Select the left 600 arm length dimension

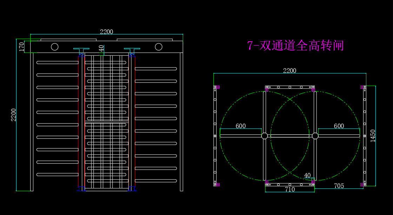(241, 126)
